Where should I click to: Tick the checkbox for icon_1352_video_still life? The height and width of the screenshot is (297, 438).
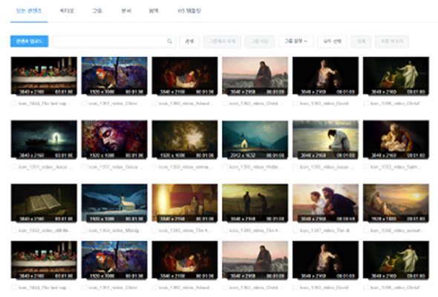[13, 230]
